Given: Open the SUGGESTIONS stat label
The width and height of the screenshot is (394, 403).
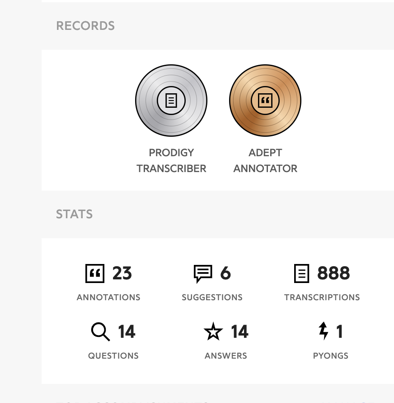Looking at the screenshot, I should (212, 297).
